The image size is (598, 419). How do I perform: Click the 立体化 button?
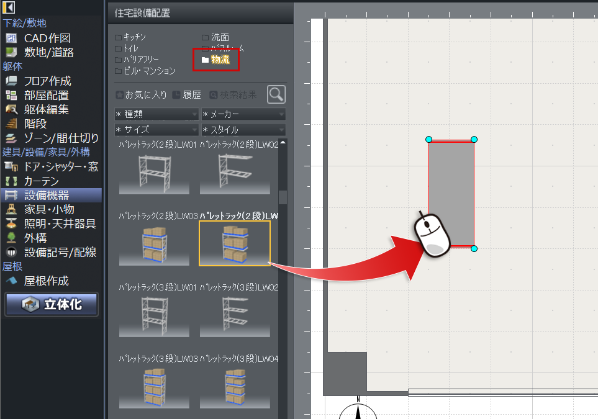tap(52, 305)
